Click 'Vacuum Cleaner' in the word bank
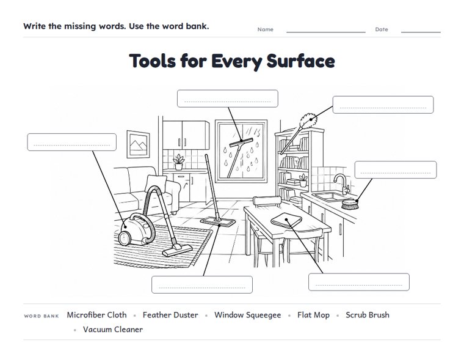This screenshot has width=464, height=359. coord(113,330)
